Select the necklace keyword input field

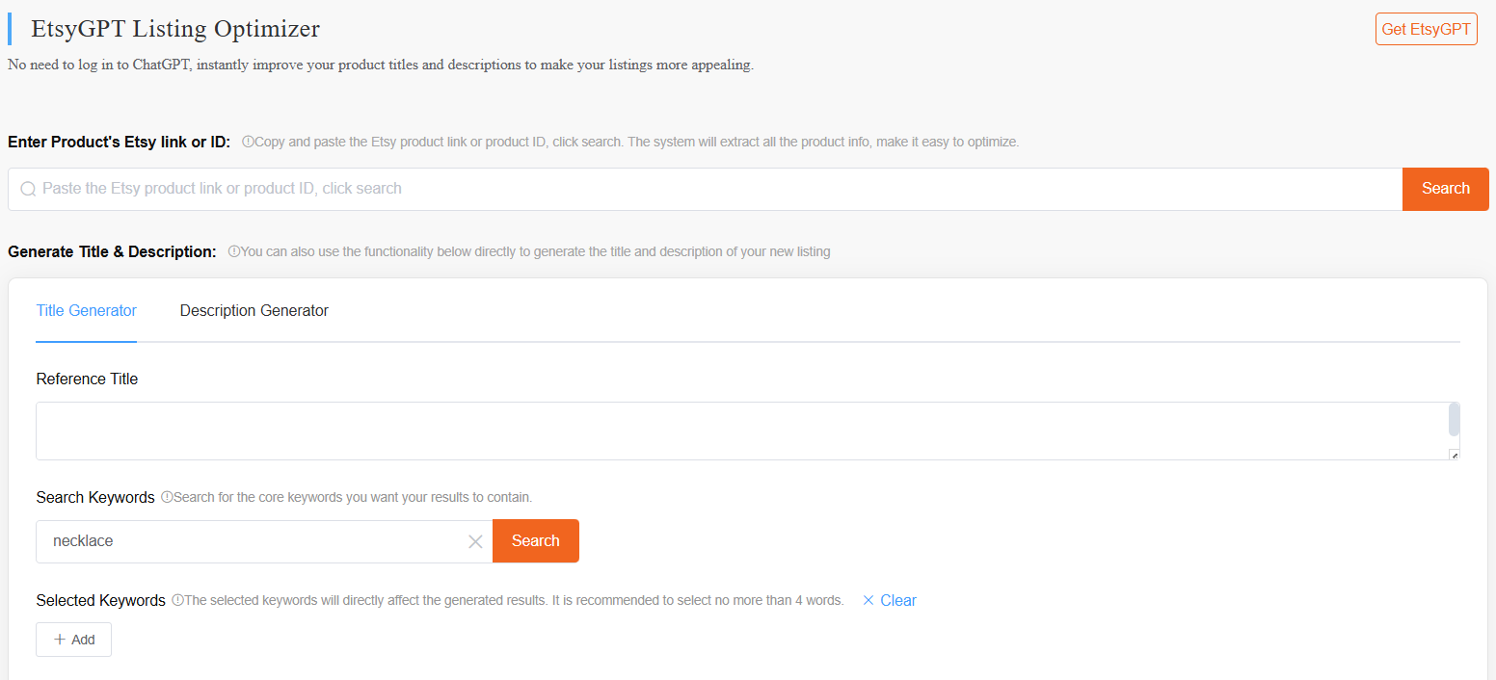[241, 540]
